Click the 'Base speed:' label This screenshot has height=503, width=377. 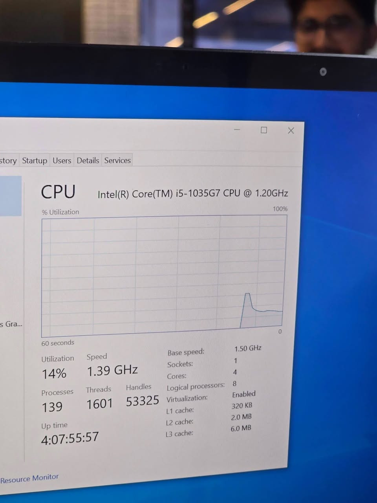click(186, 352)
